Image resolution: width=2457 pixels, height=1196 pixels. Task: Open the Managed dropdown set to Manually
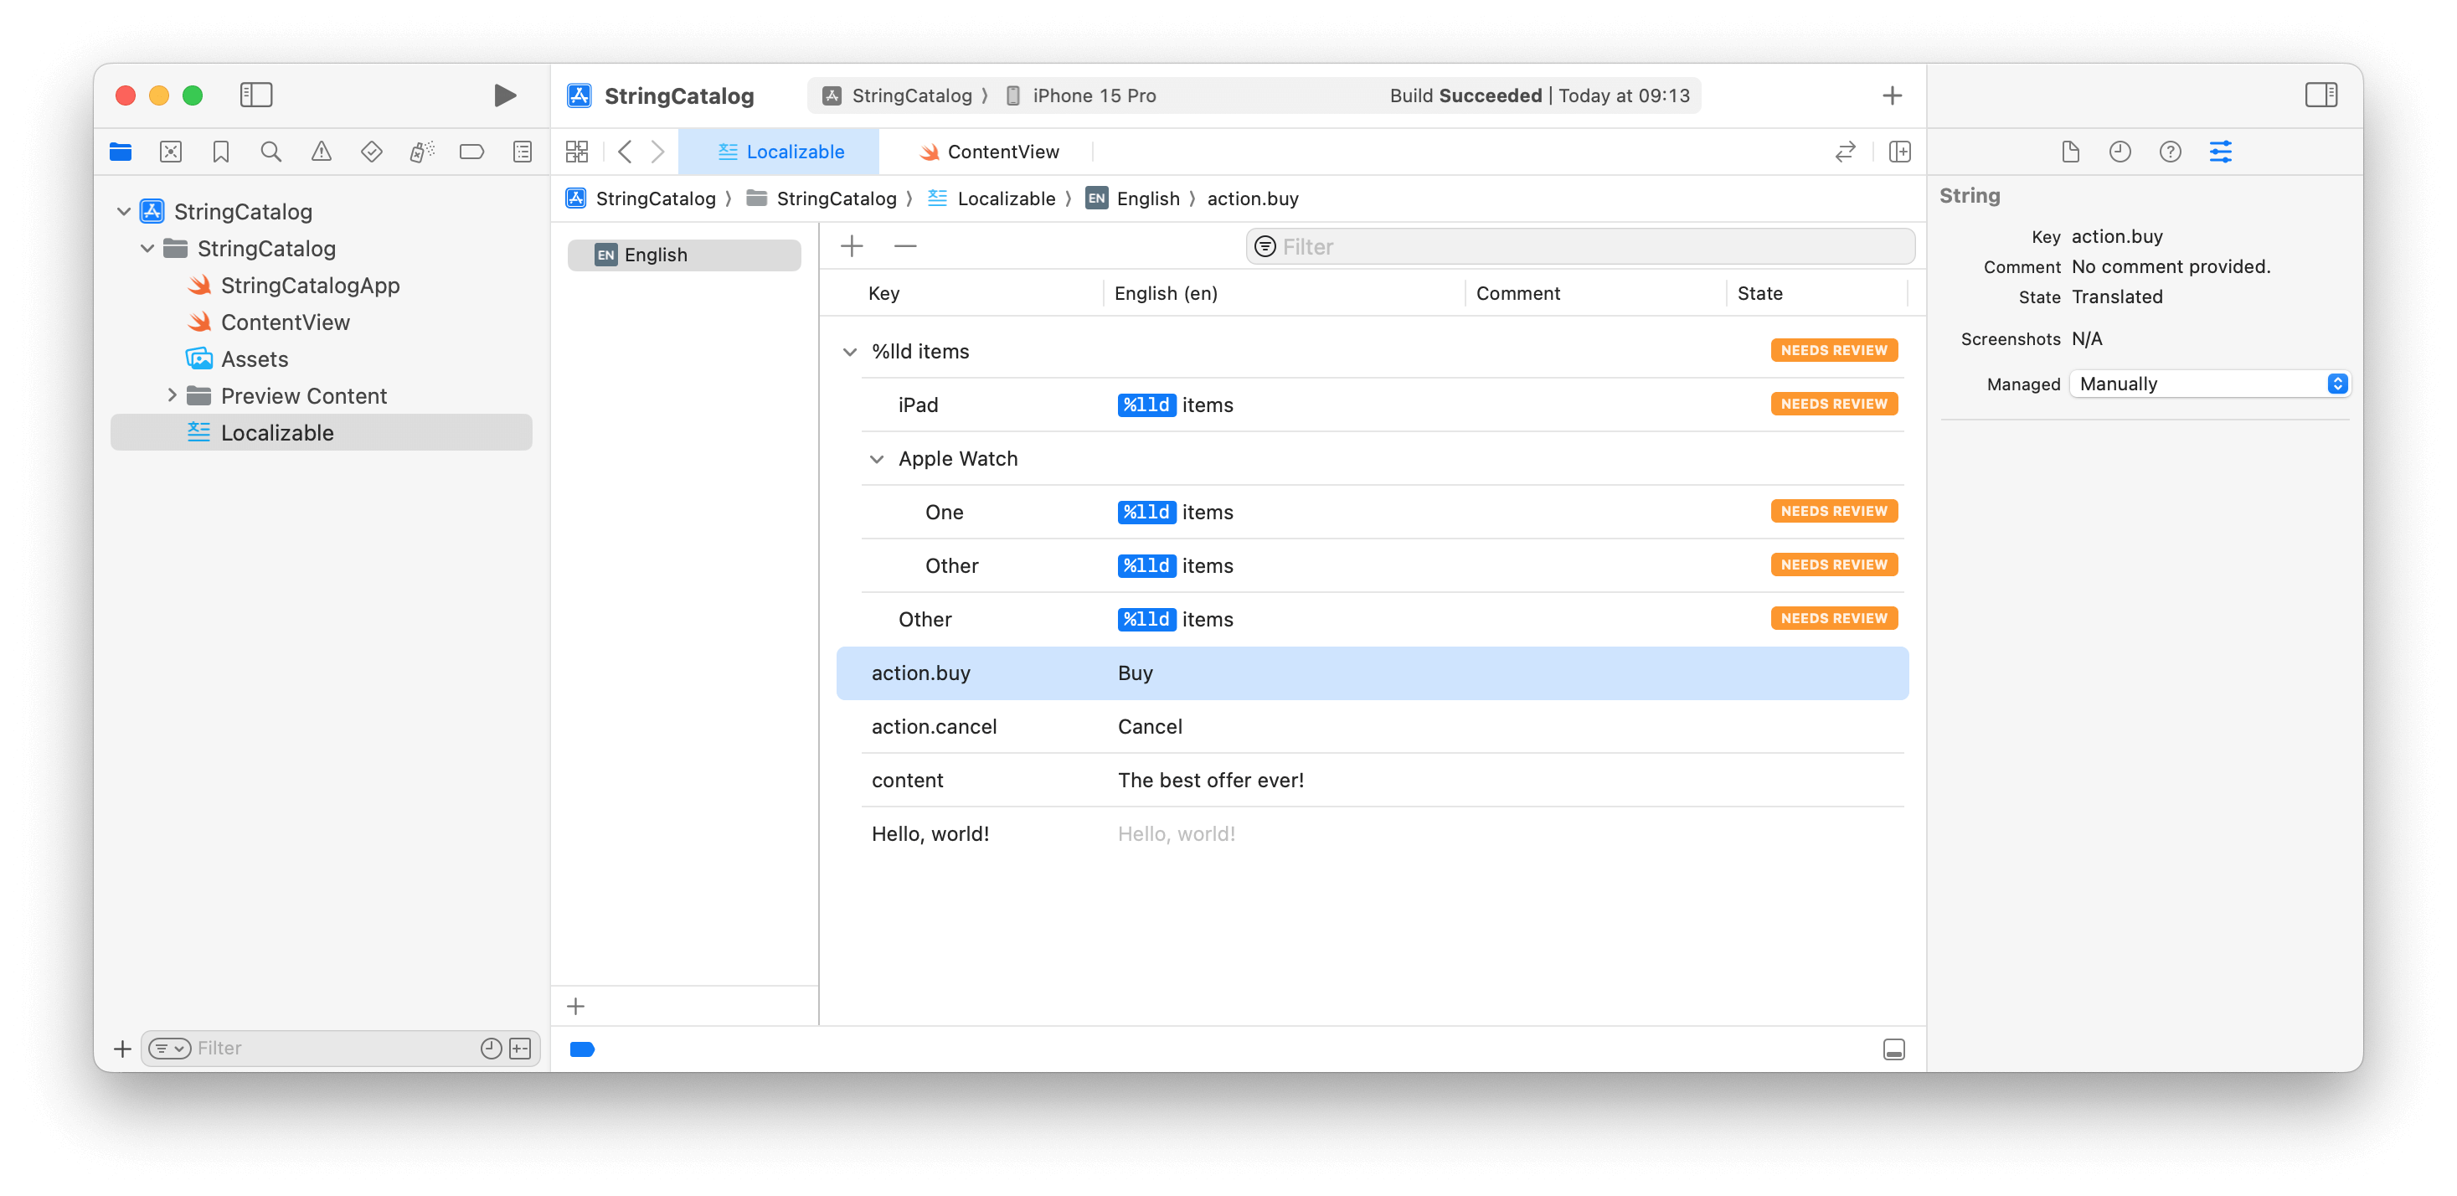2210,384
